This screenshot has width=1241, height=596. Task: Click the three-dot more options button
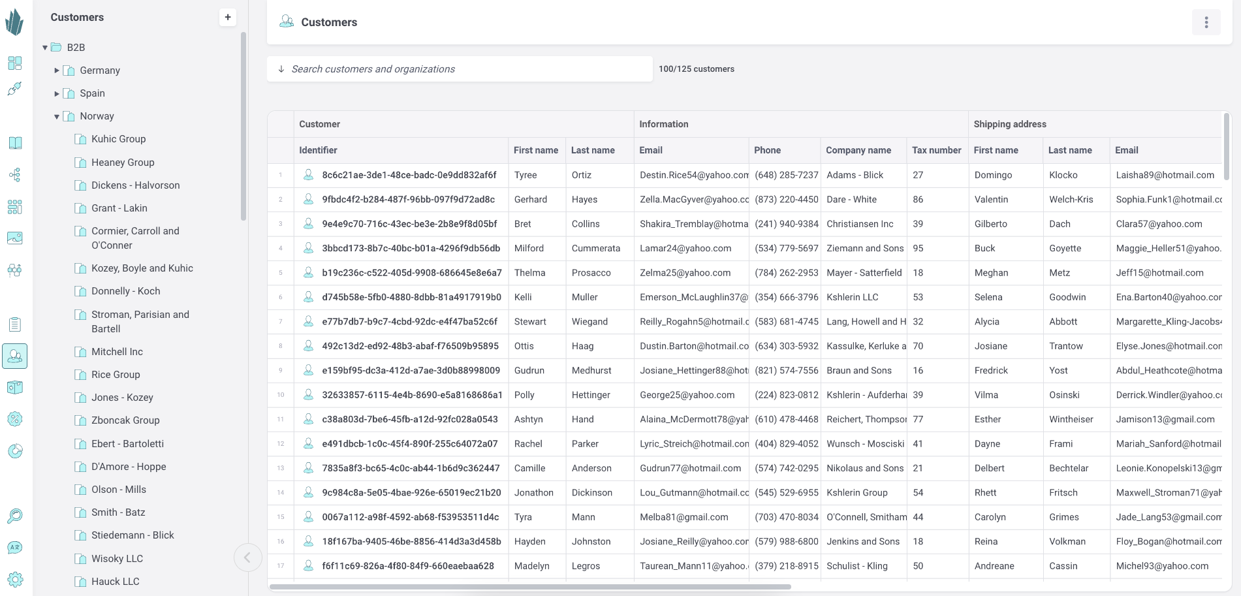click(x=1206, y=22)
